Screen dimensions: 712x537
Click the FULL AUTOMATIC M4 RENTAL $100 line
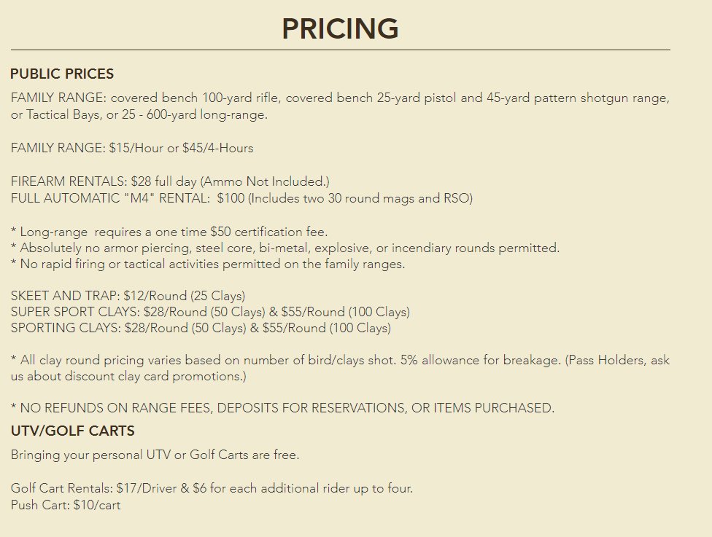click(241, 198)
